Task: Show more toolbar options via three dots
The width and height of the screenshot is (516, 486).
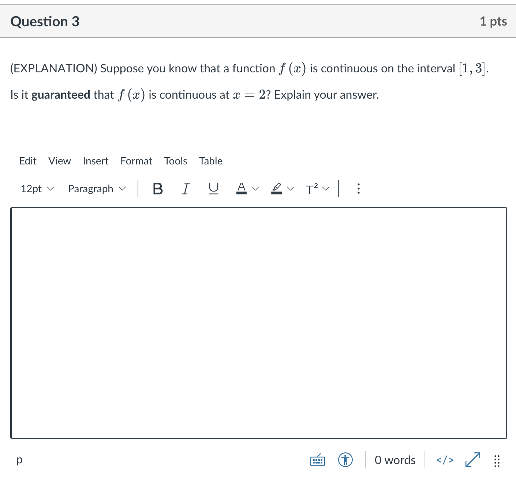Action: [x=358, y=189]
